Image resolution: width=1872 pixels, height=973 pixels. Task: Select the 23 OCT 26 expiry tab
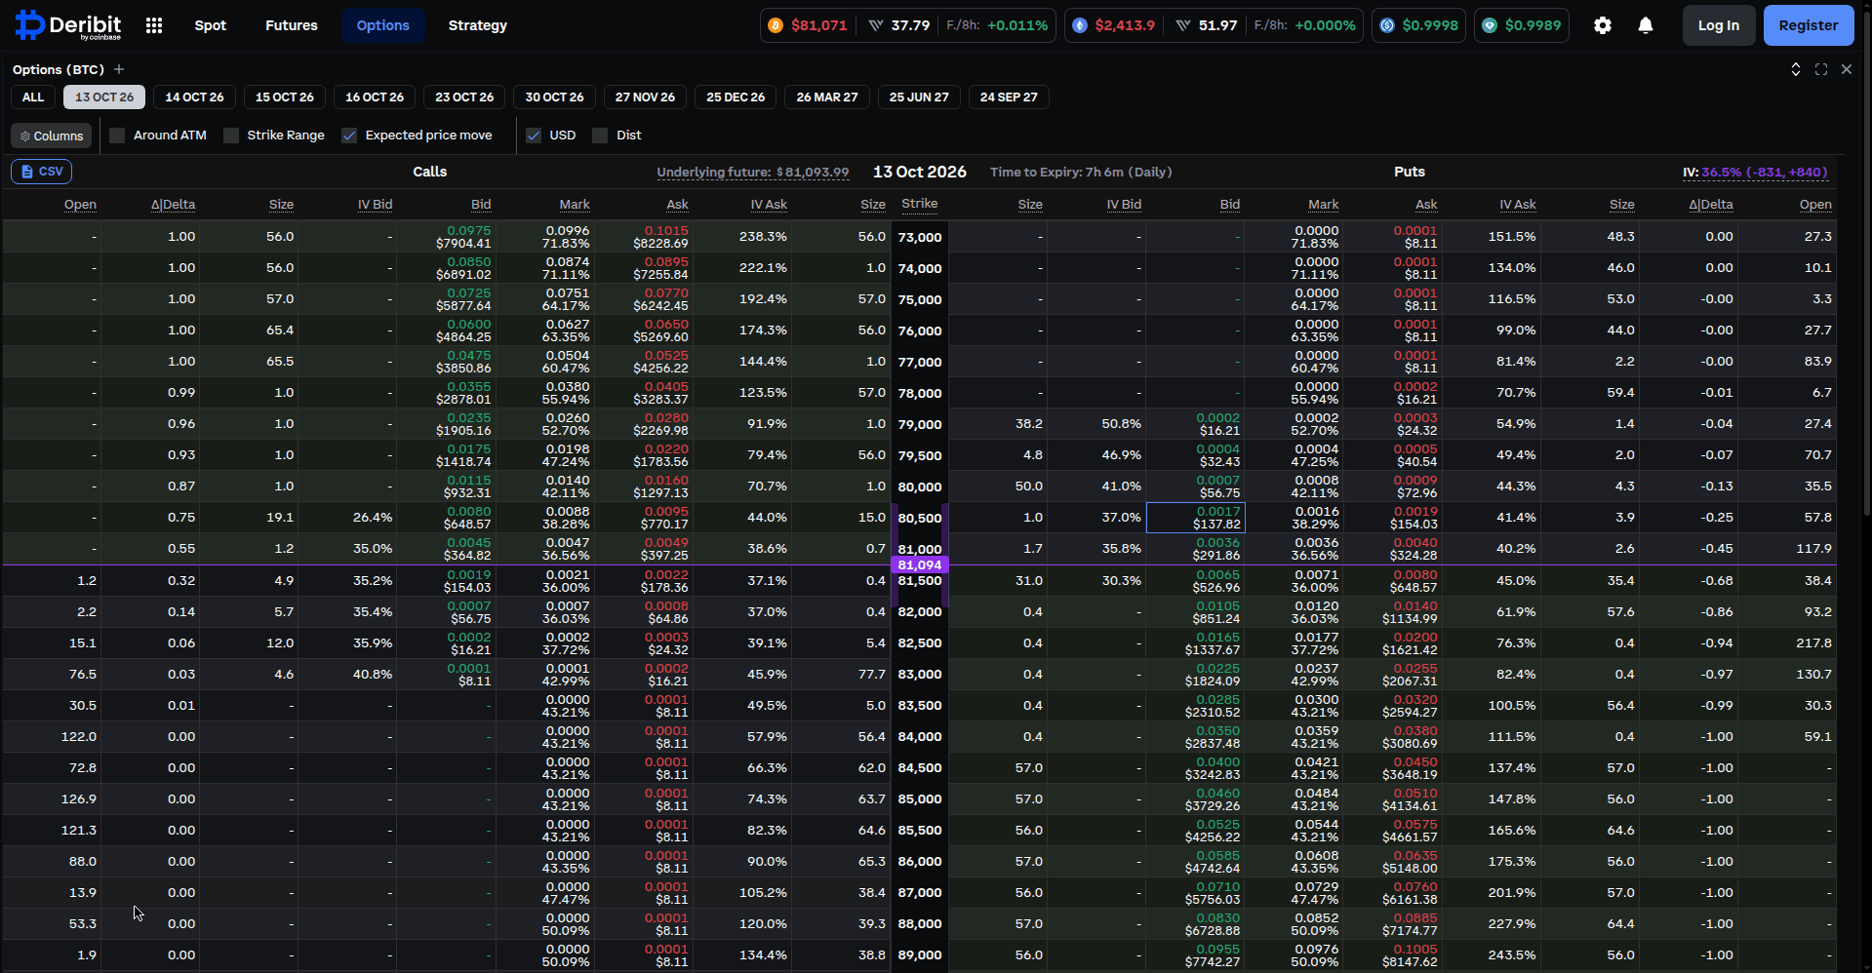click(464, 97)
